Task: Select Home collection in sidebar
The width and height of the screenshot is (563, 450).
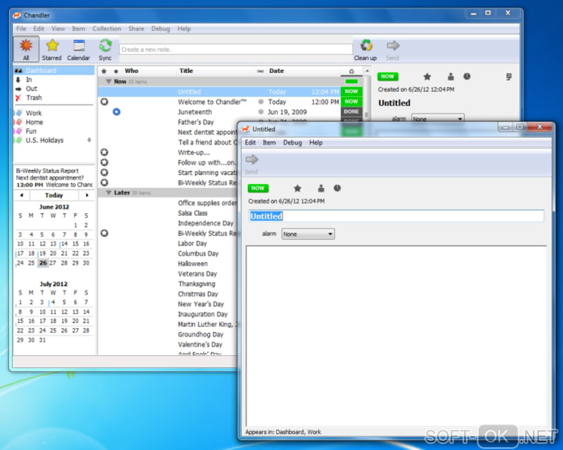Action: coord(54,122)
